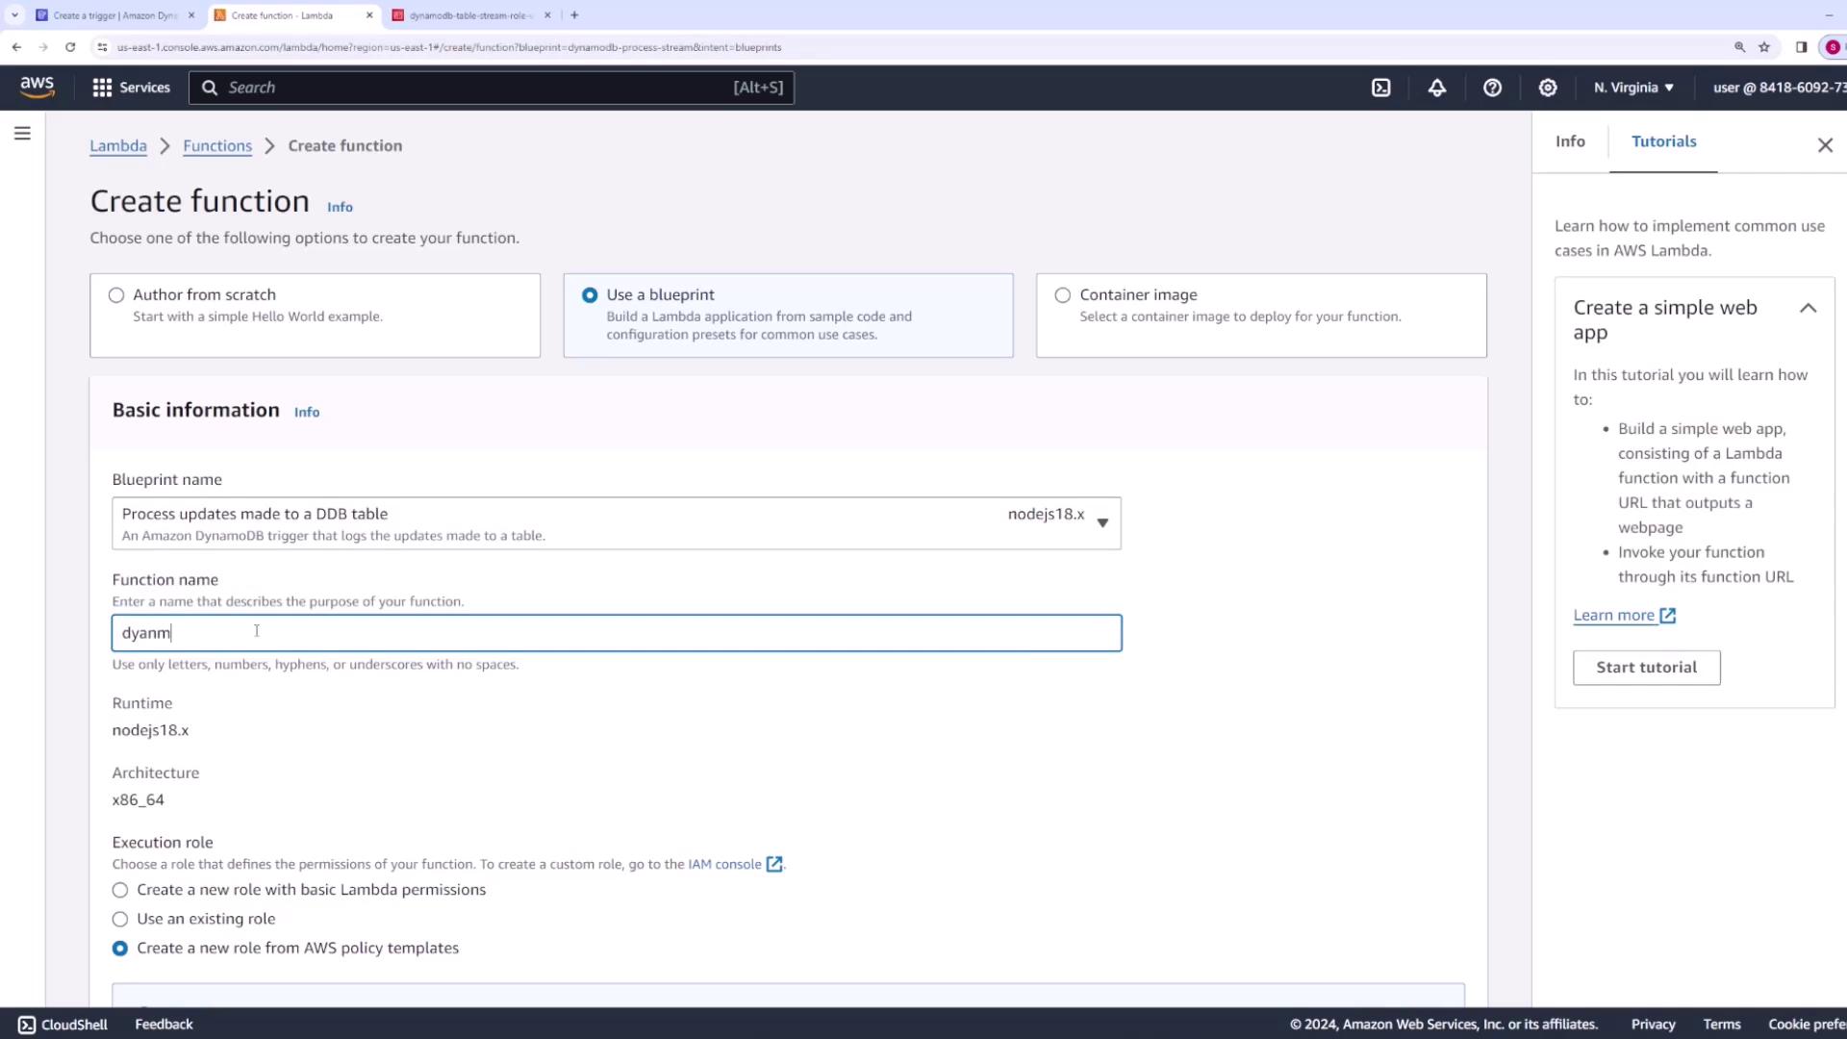Click the browser reload page icon
This screenshot has height=1039, width=1847.
pyautogui.click(x=70, y=47)
